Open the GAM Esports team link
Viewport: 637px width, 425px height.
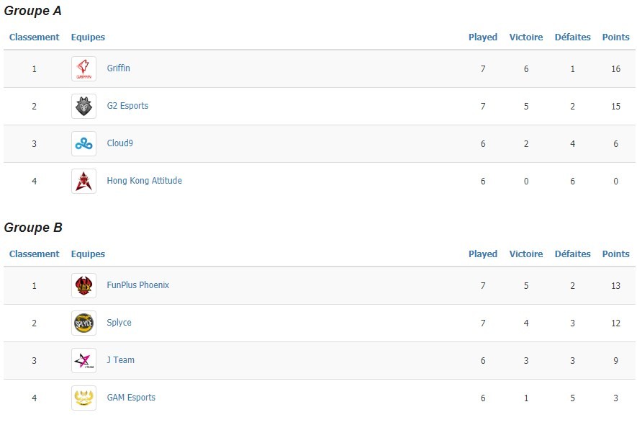click(x=131, y=398)
